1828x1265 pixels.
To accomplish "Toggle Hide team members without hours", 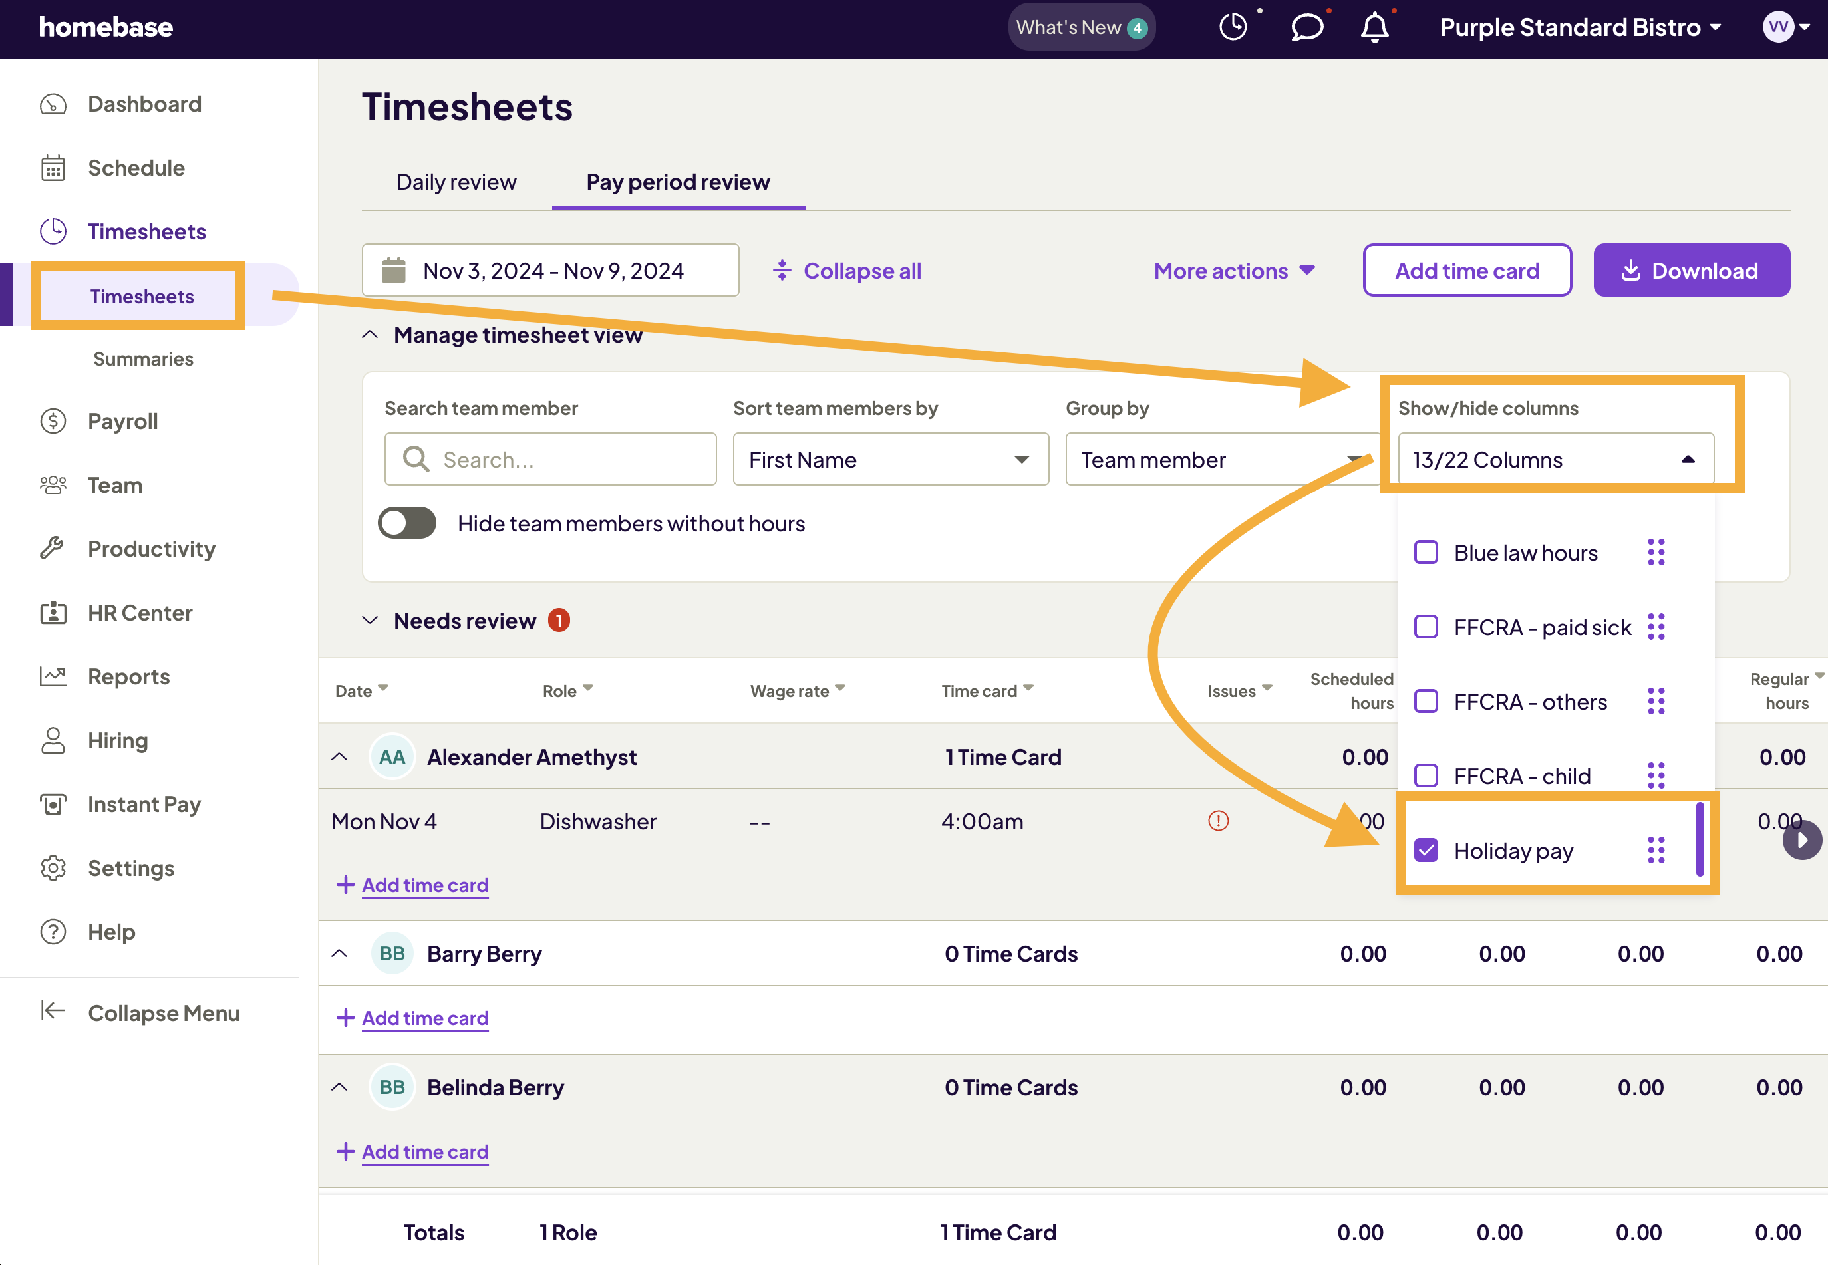I will (x=406, y=523).
